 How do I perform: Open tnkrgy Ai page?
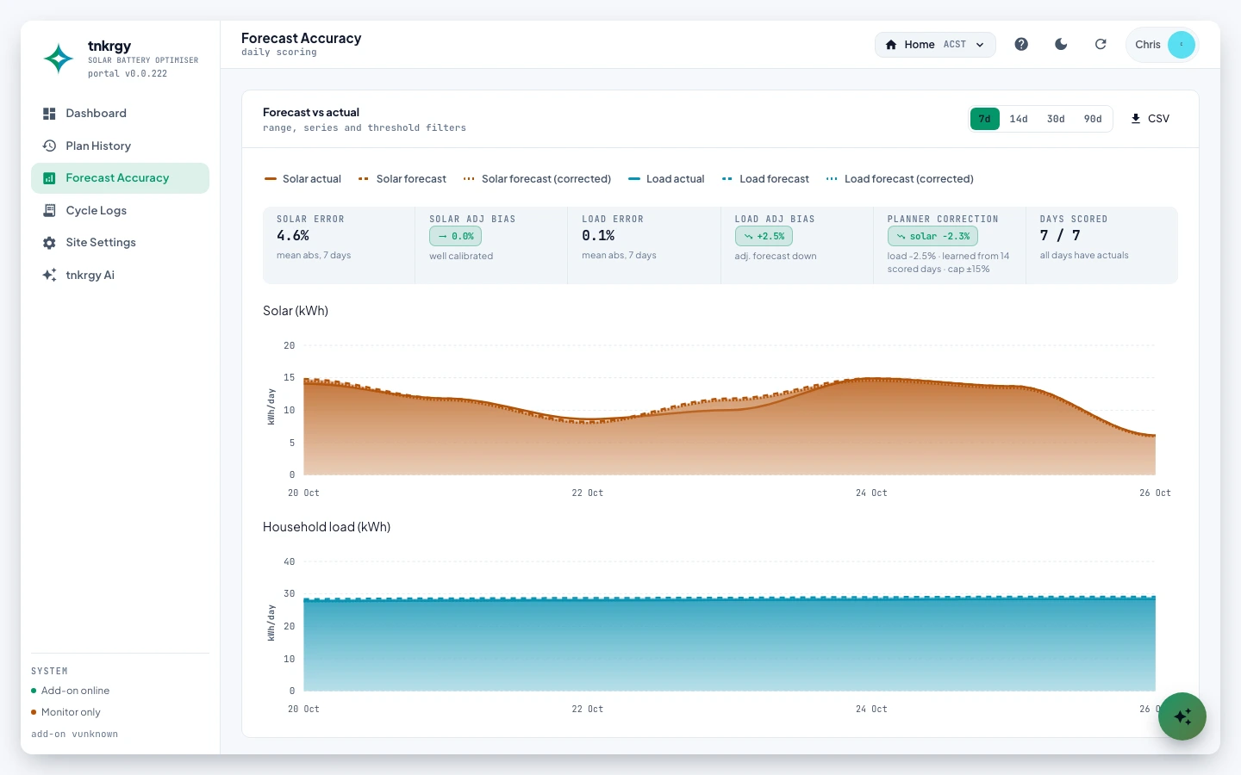120,276
